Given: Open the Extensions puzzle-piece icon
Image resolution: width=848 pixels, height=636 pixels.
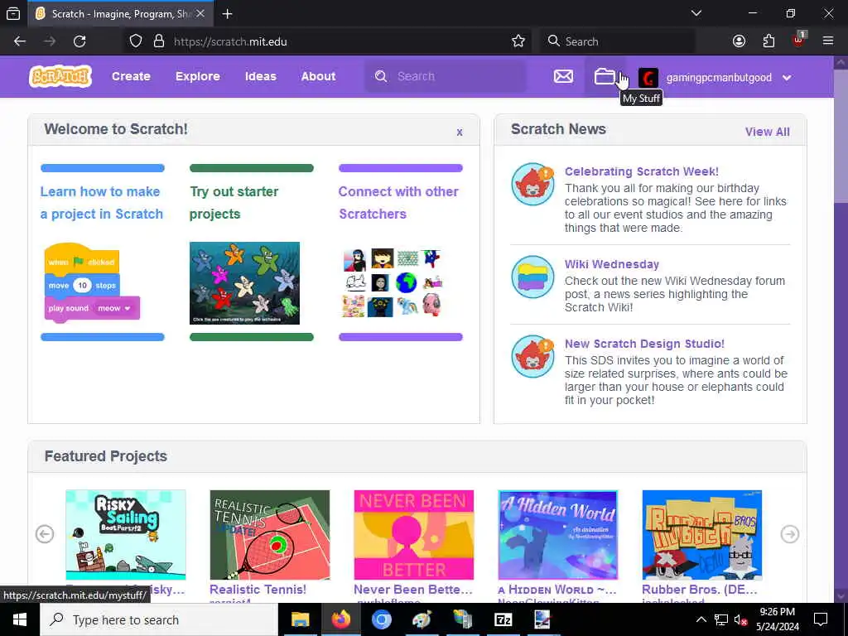Looking at the screenshot, I should click(768, 41).
